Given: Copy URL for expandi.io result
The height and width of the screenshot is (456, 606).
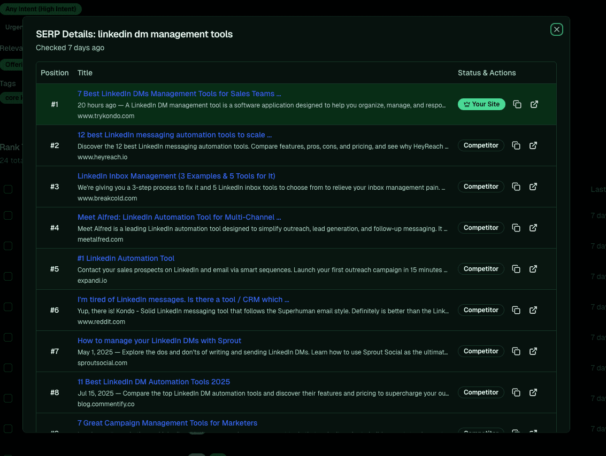Looking at the screenshot, I should 516,269.
